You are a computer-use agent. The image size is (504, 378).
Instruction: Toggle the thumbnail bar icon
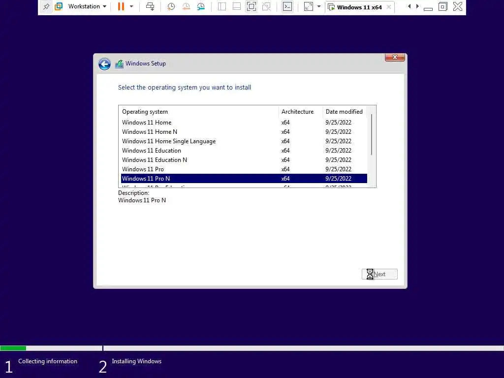(x=237, y=6)
